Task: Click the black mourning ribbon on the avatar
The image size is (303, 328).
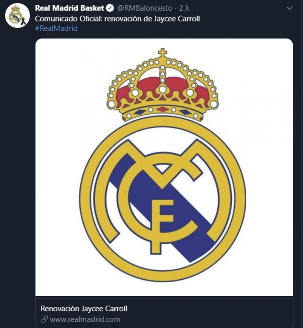Action: point(23,21)
